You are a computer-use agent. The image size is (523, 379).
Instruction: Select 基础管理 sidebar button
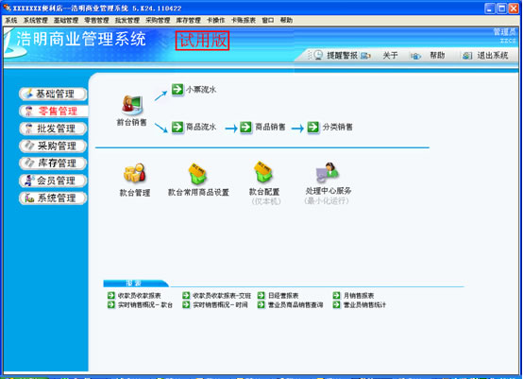click(x=54, y=94)
